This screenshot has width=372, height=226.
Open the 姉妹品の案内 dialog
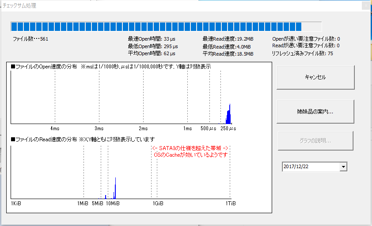coord(315,112)
